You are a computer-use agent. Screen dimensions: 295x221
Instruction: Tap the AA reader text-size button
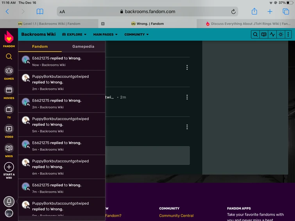tap(62, 12)
